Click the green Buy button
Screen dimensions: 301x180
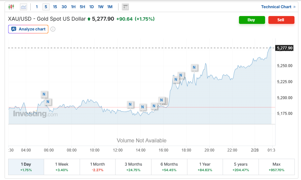[x=251, y=20]
